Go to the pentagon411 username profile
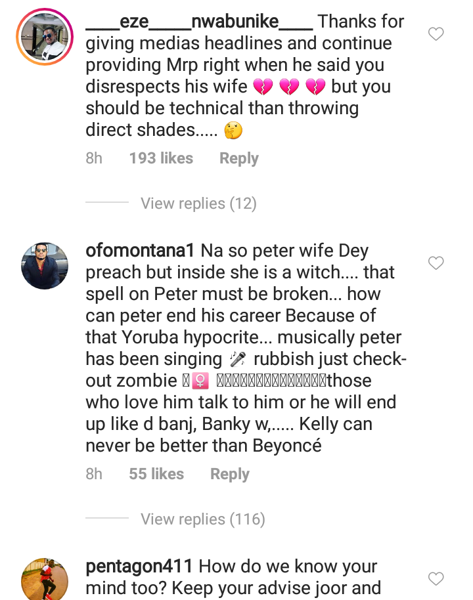Screen dimensions: 473x600 pyautogui.click(x=139, y=567)
